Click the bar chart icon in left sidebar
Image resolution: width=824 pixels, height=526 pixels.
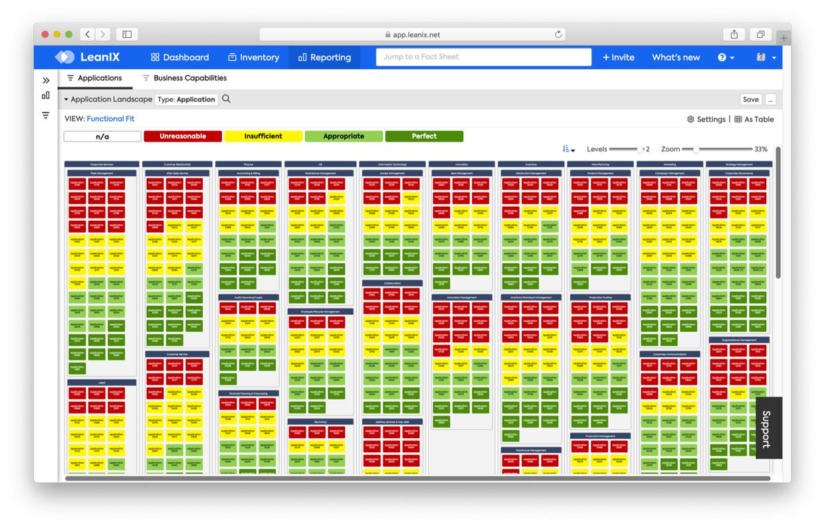(x=46, y=96)
